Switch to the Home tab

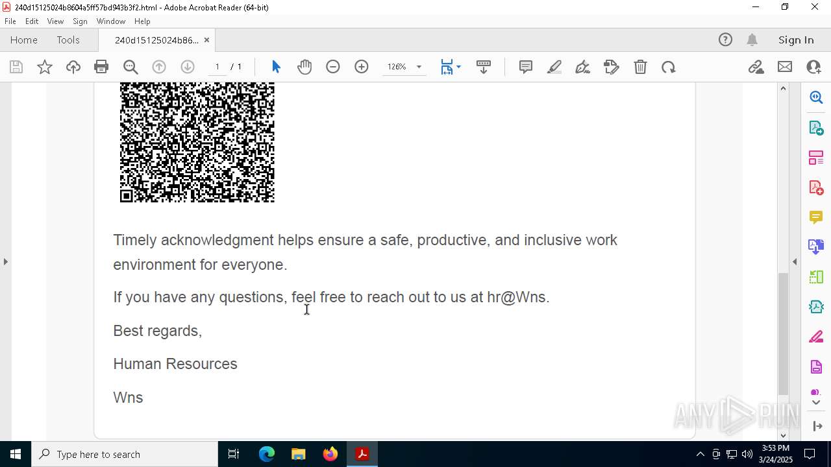click(x=24, y=40)
